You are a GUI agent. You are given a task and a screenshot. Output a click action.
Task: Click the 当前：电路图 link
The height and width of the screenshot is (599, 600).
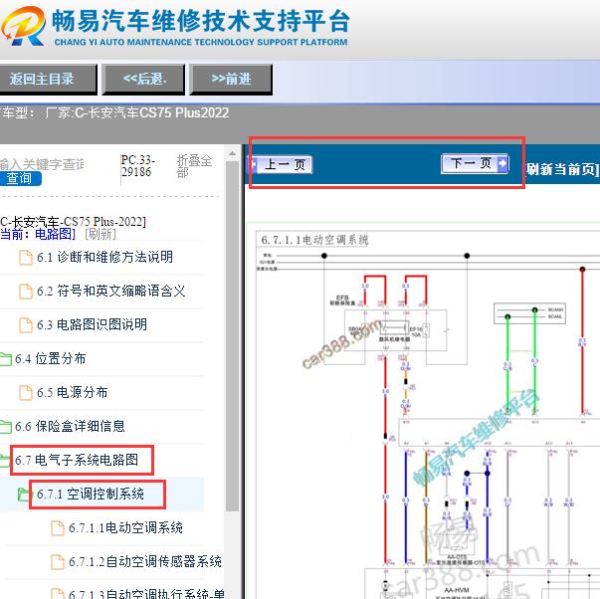(x=38, y=234)
